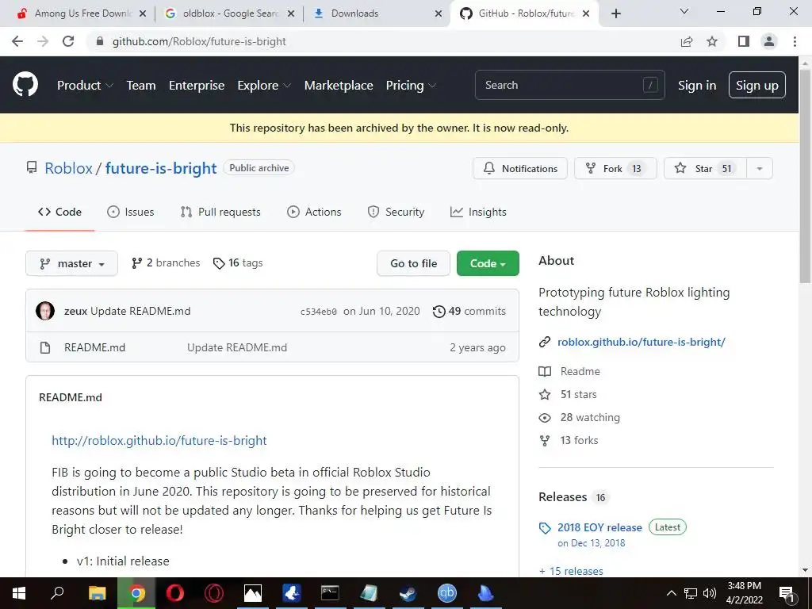Open Steam from the taskbar
Viewport: 812px width, 609px height.
tap(408, 593)
